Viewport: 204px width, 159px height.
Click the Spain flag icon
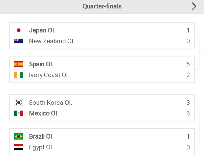tap(19, 64)
